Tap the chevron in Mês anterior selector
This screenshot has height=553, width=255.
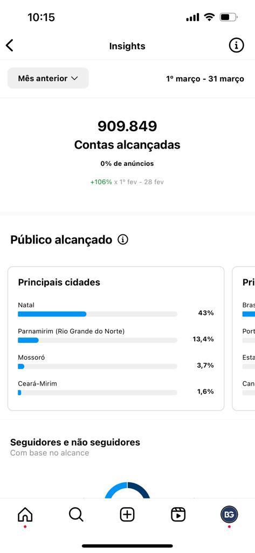(x=74, y=78)
